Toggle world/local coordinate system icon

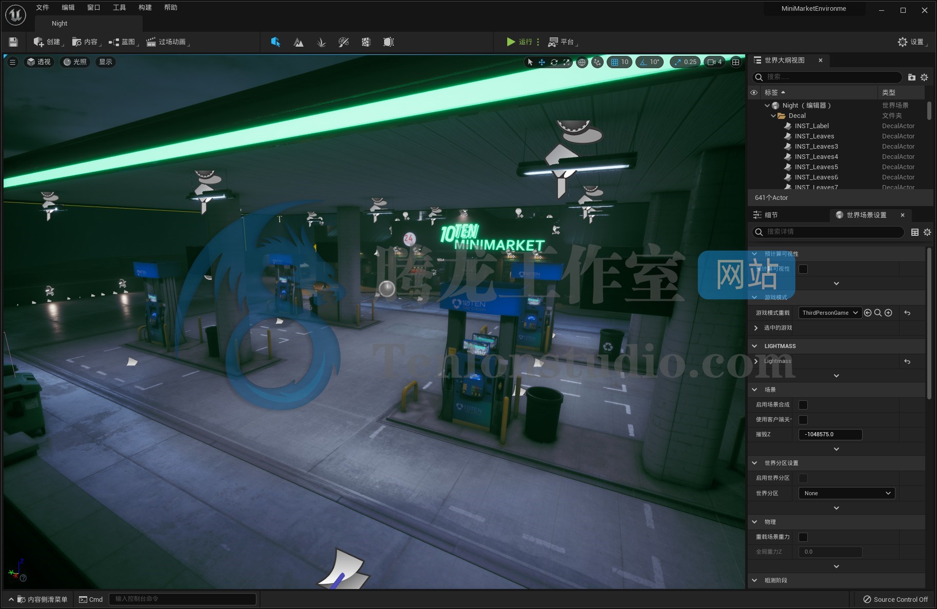pos(582,62)
